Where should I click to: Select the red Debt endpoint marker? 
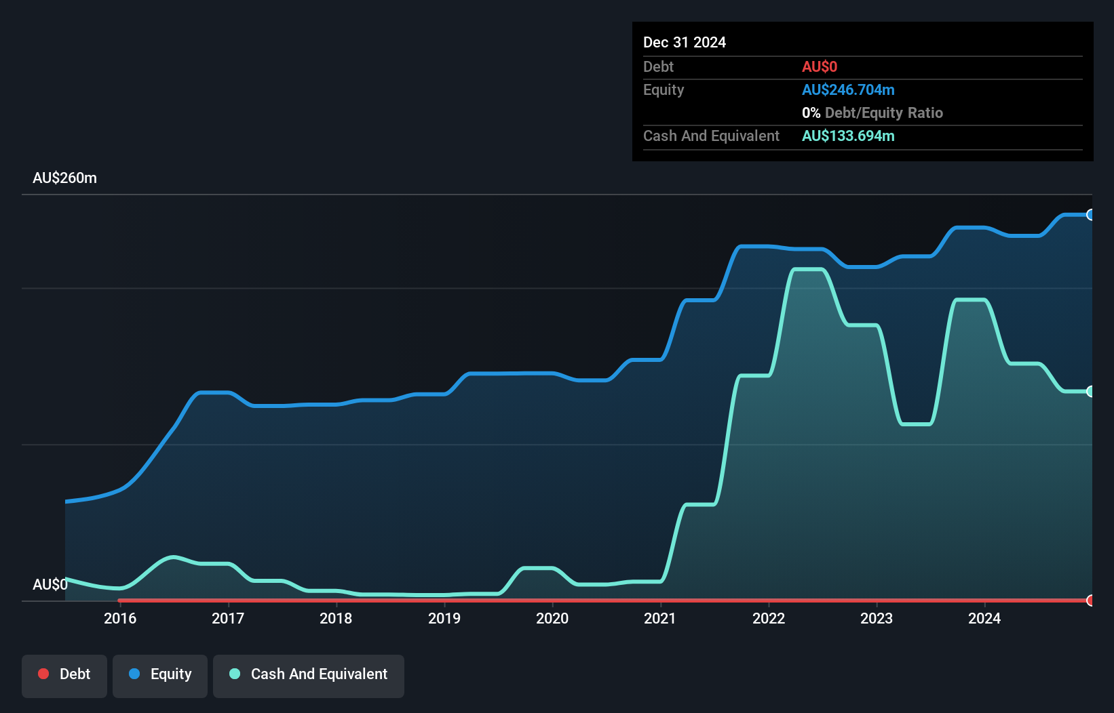[x=1090, y=600]
